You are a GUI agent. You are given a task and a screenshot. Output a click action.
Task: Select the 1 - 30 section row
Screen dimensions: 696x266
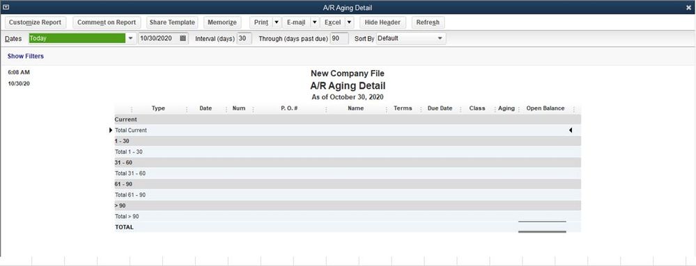pos(348,141)
